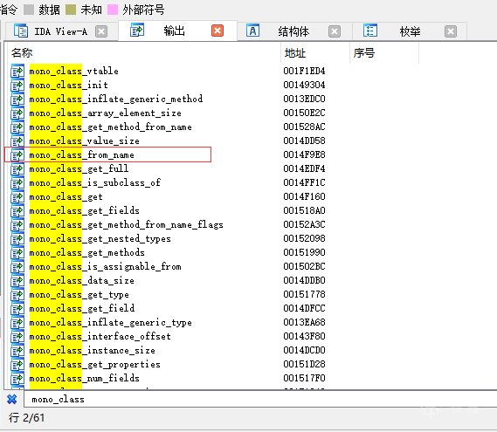Click address 0014F9E8
Screen dimensions: 497x432
304,154
